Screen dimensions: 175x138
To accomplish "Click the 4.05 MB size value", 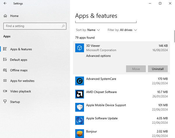I will tap(162, 118).
